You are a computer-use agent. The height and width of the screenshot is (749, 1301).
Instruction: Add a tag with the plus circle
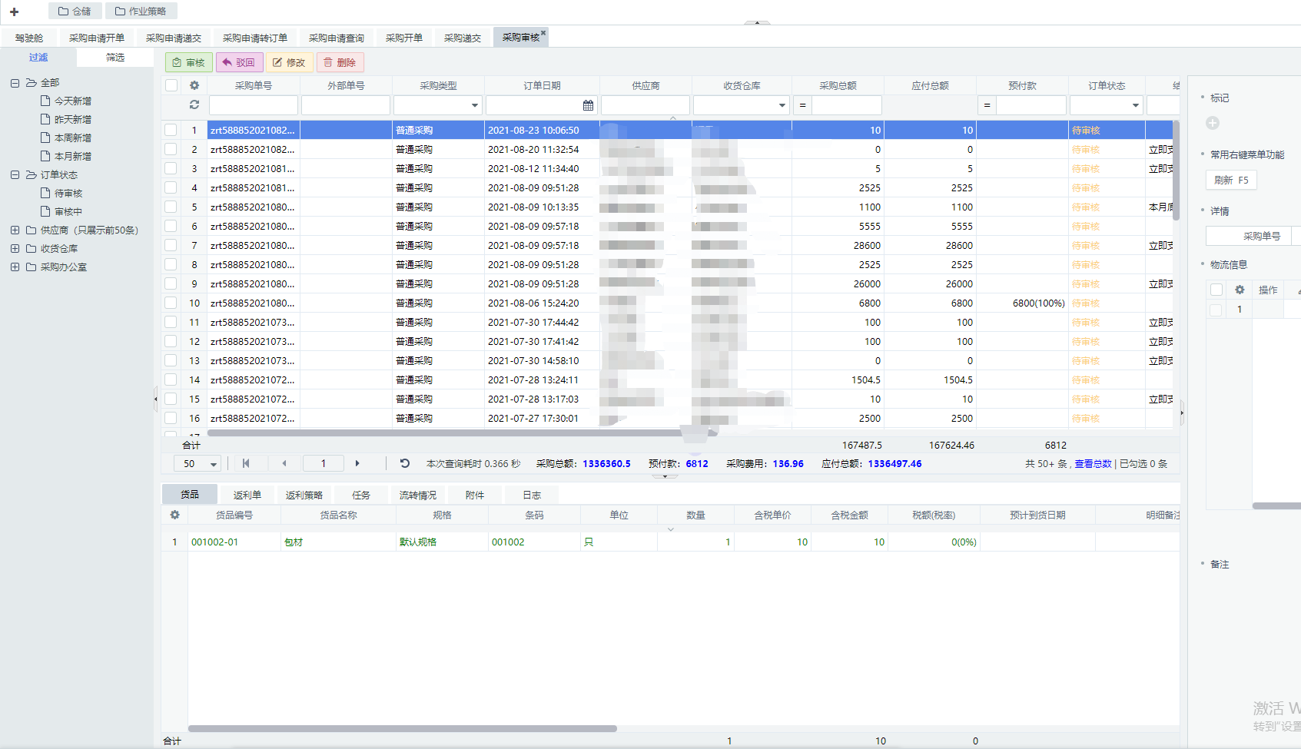pyautogui.click(x=1213, y=123)
